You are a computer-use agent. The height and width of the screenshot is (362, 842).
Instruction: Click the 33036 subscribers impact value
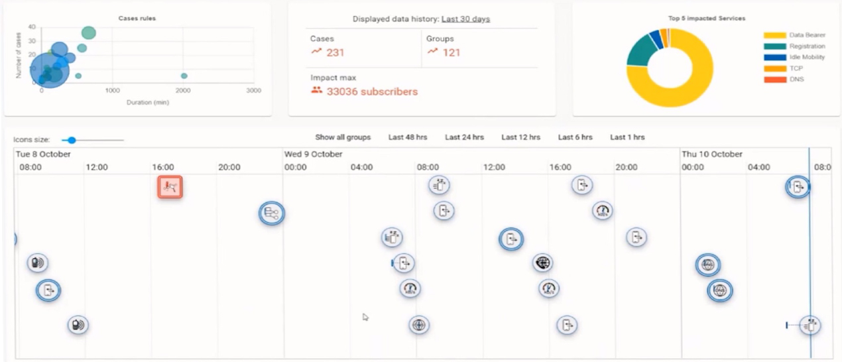point(372,91)
